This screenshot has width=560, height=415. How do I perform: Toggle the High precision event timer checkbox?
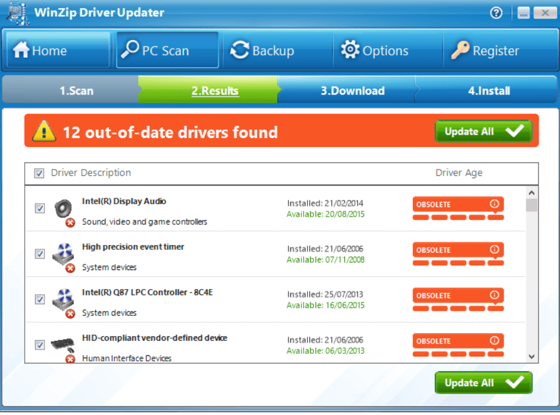[x=40, y=254]
